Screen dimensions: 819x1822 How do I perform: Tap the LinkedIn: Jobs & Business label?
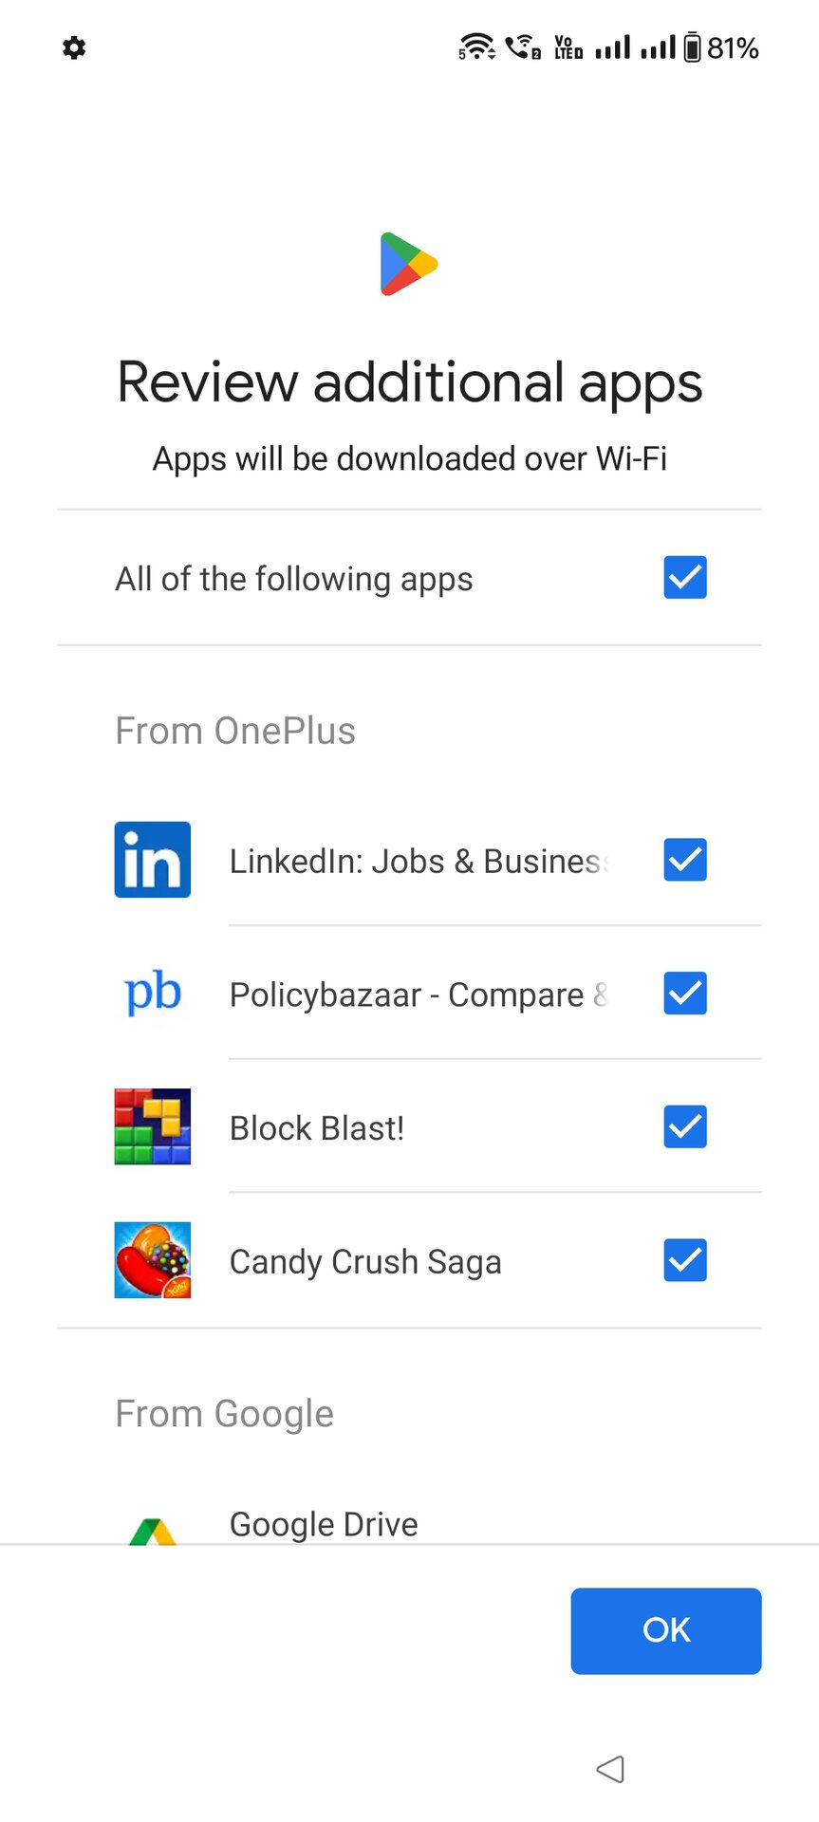click(x=418, y=862)
